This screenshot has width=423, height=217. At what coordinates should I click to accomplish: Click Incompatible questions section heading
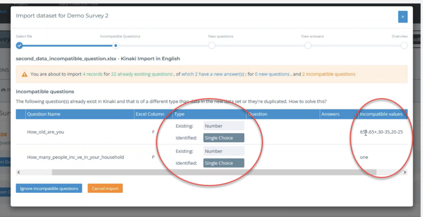pyautogui.click(x=45, y=91)
